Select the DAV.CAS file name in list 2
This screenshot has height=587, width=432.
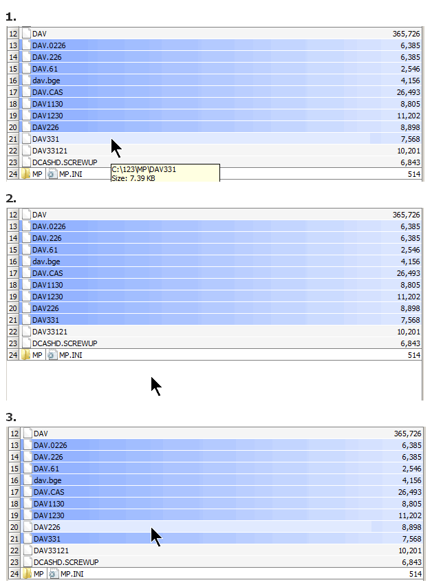(47, 273)
